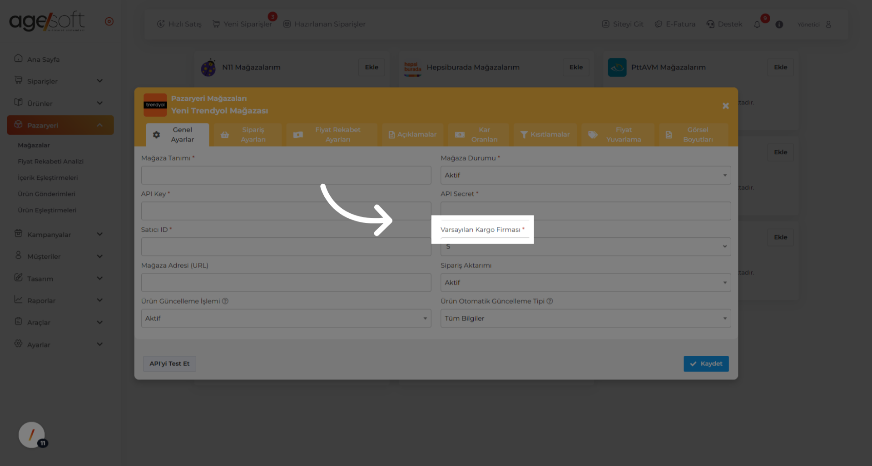Collapse Pazaryeri sidebar menu
This screenshot has height=466, width=872.
[60, 125]
